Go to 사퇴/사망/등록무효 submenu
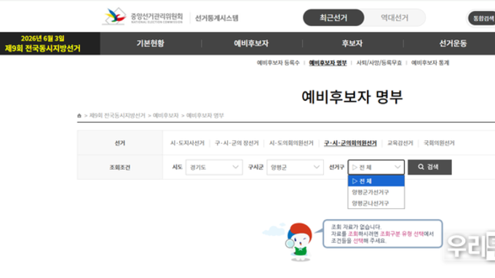 click(x=379, y=62)
